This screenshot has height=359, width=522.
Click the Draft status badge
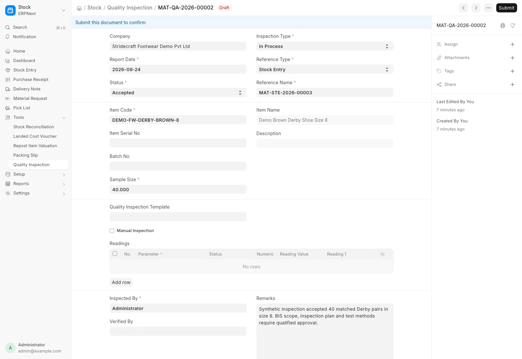[x=224, y=8]
